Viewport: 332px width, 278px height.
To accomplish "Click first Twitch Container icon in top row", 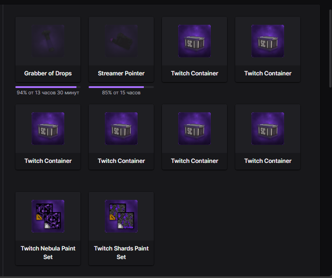I will point(194,41).
